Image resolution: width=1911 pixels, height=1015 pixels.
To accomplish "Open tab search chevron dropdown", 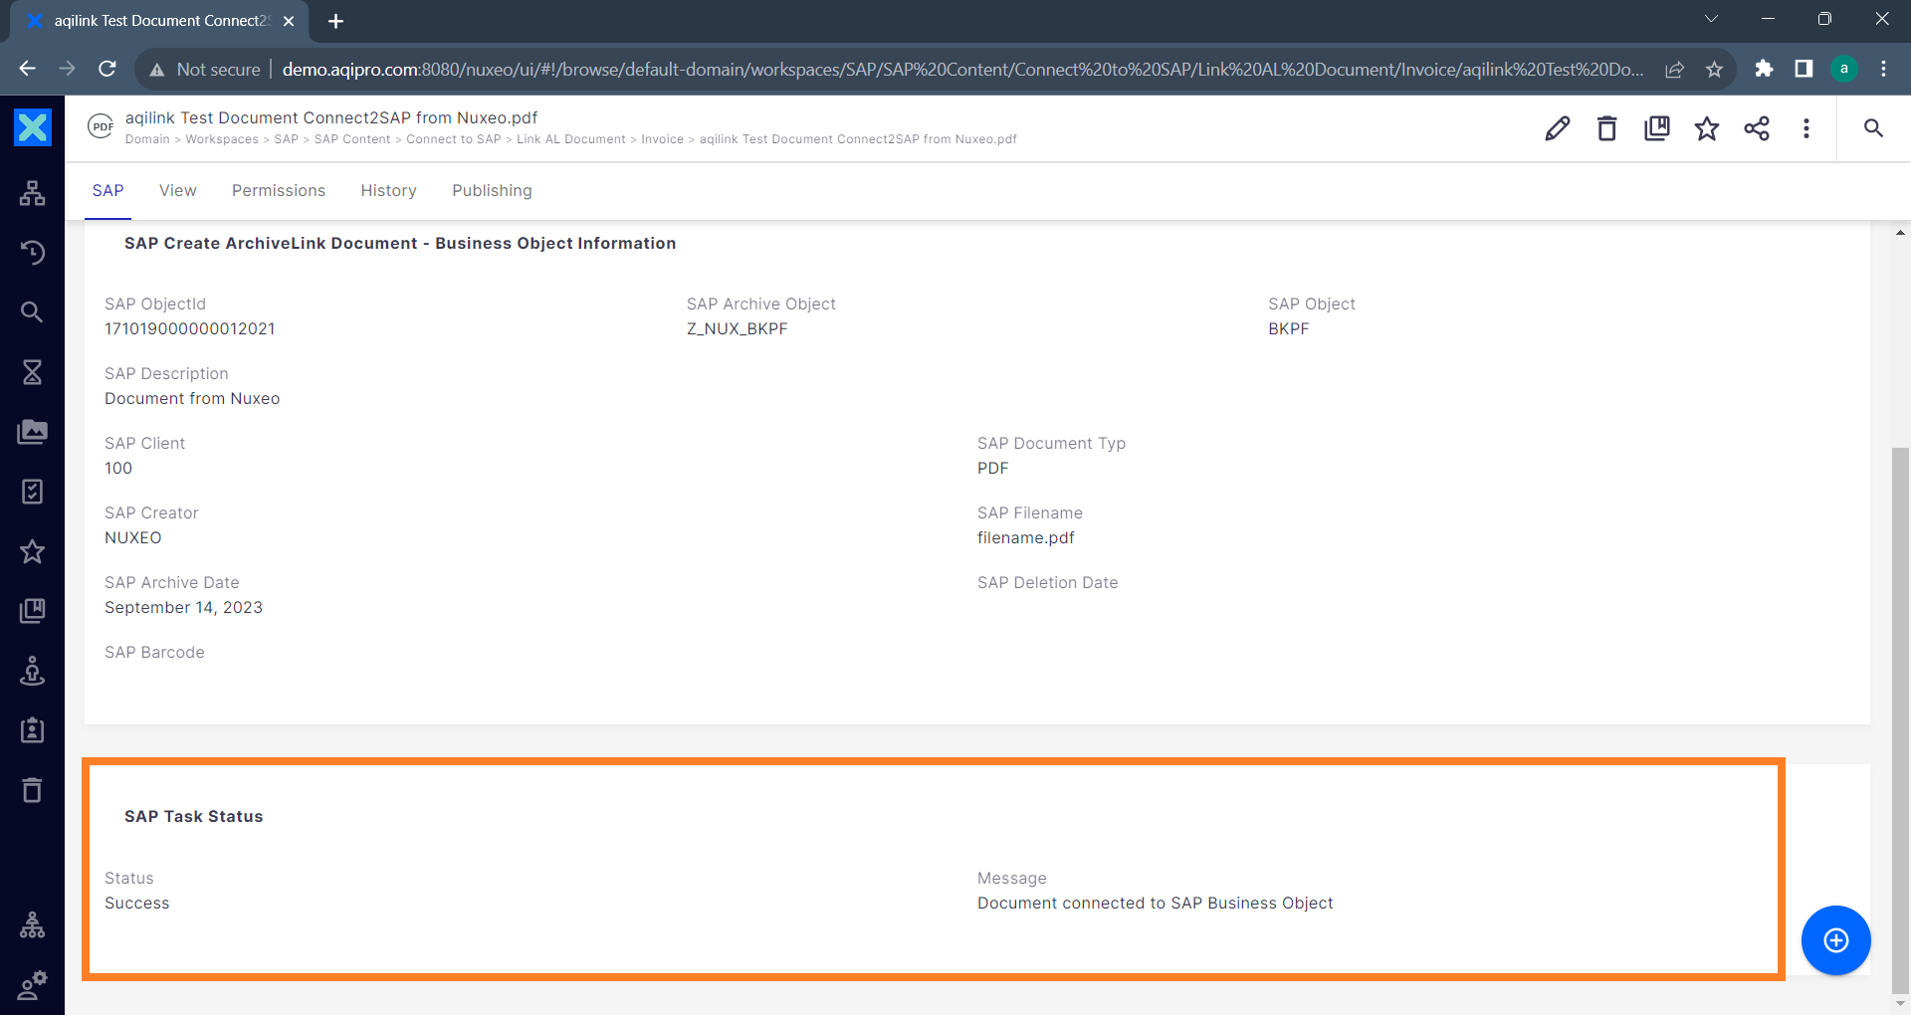I will click(x=1711, y=19).
